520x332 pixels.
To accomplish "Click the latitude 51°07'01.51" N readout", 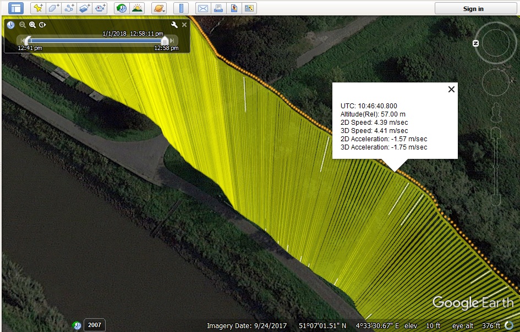I will (x=322, y=326).
